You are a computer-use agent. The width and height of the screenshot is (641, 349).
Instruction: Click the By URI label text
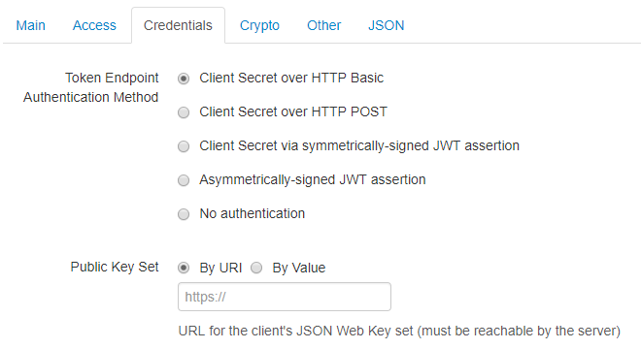click(220, 268)
